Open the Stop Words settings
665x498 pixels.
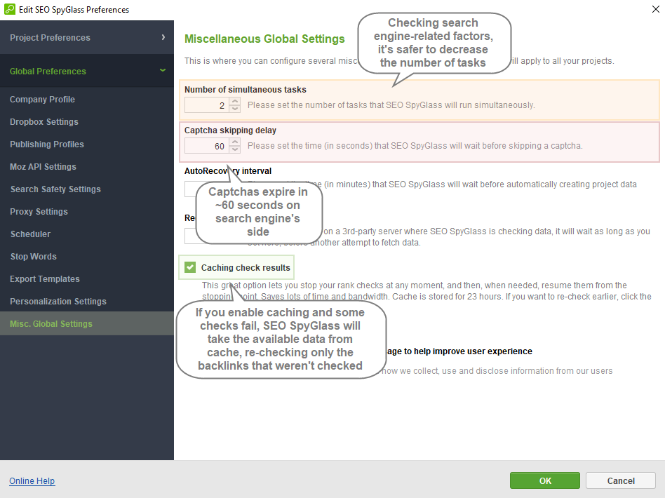pos(33,257)
